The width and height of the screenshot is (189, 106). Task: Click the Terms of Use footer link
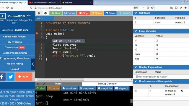pos(25,92)
